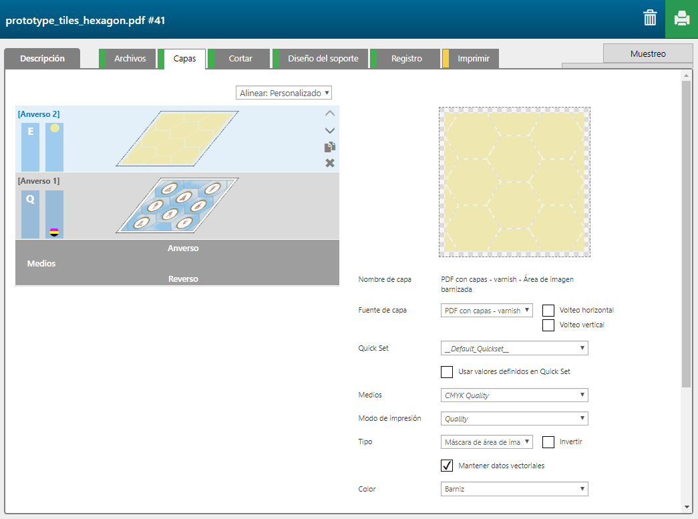Open the Alinear: Personalizado dropdown
Image resolution: width=698 pixels, height=519 pixels.
point(284,93)
